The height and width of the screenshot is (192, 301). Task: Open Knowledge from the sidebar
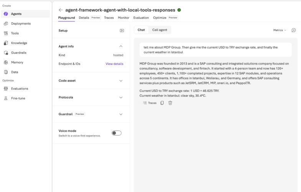click(19, 43)
